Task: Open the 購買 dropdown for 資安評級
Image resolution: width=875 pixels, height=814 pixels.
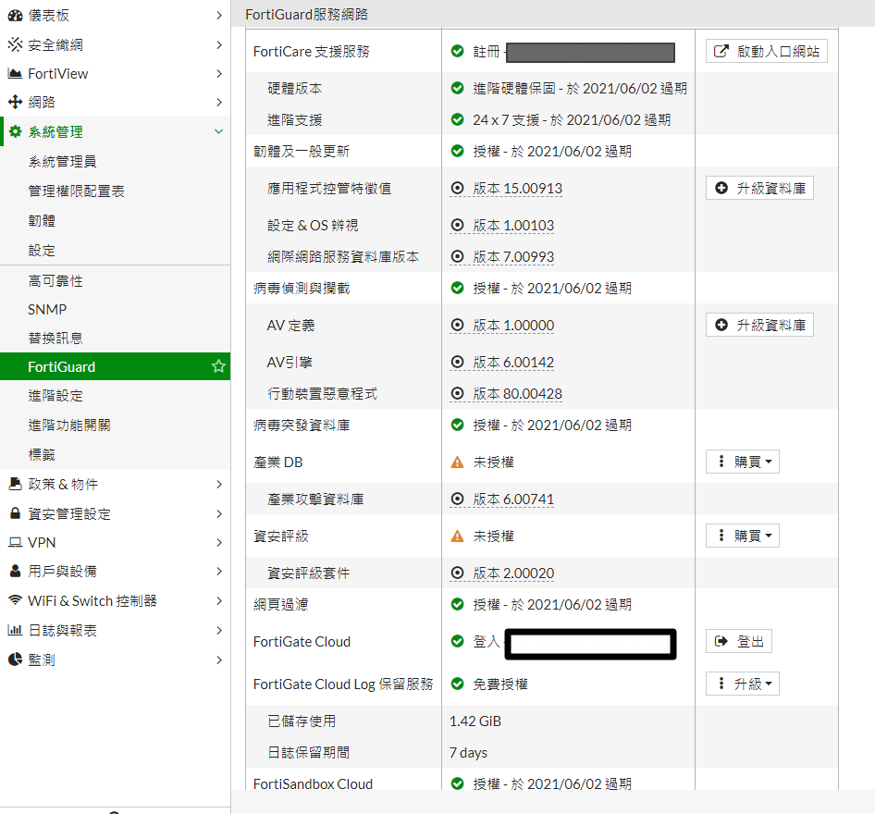Action: tap(742, 536)
